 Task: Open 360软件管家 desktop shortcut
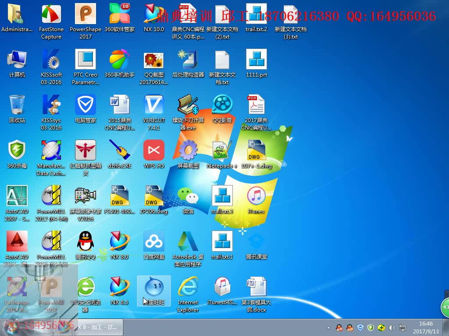pos(119,17)
